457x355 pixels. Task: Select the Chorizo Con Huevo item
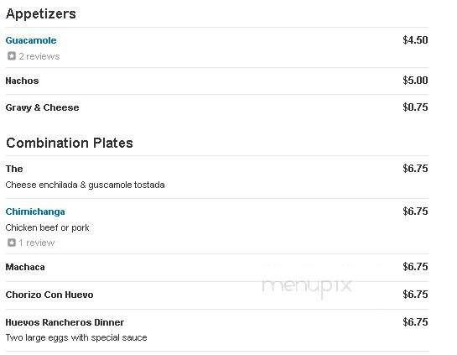click(49, 295)
